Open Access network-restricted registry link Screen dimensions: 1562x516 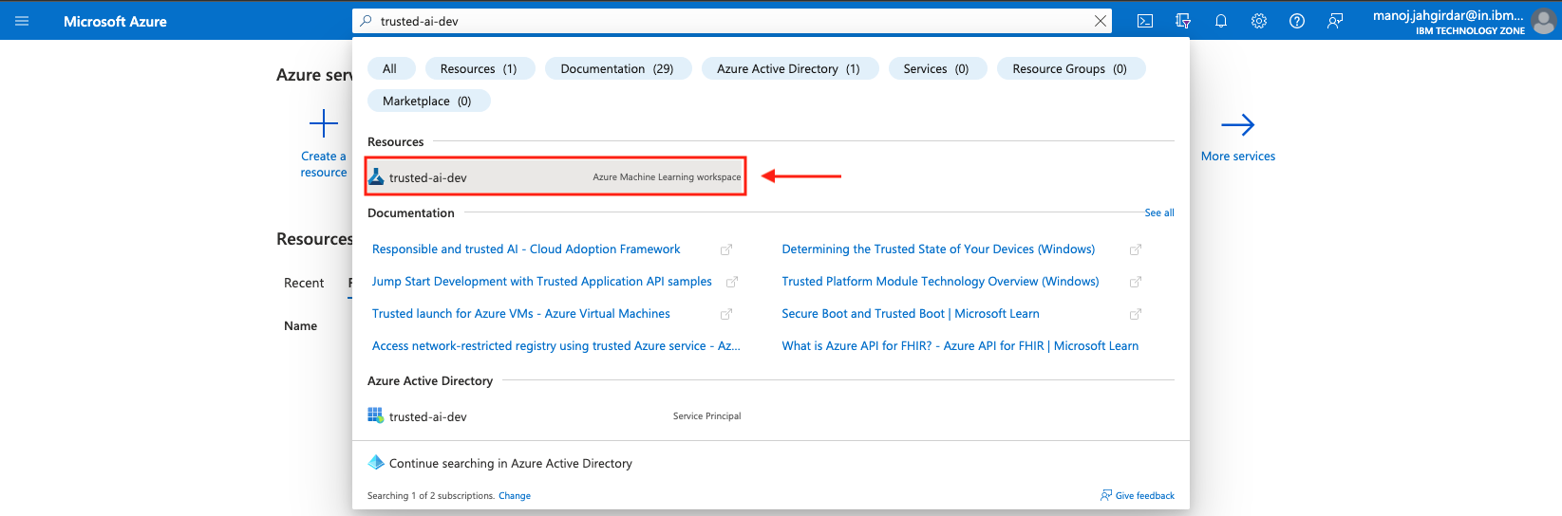(x=556, y=346)
